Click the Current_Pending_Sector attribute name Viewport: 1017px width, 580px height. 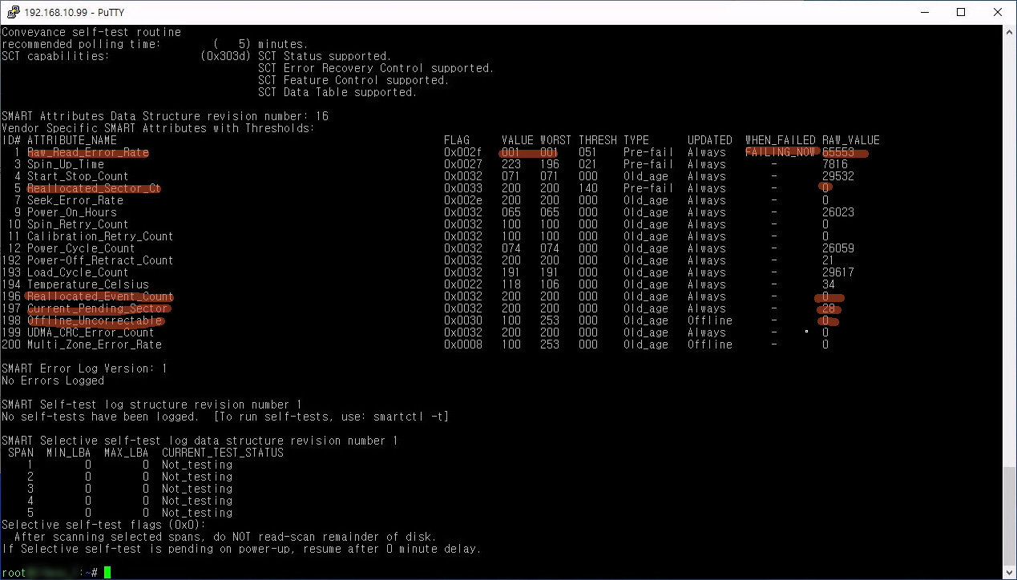point(98,308)
